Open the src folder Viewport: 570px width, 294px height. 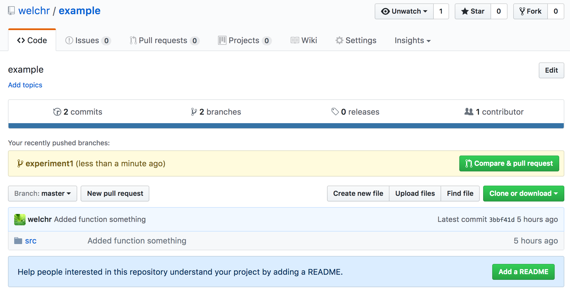pos(31,241)
